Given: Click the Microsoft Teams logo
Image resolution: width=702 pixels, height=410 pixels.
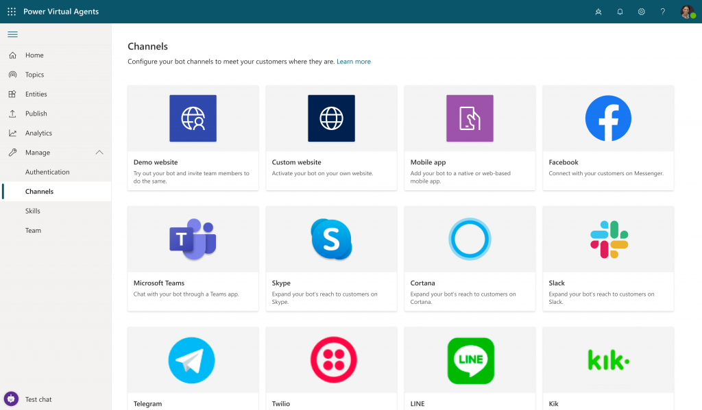Looking at the screenshot, I should tap(193, 239).
